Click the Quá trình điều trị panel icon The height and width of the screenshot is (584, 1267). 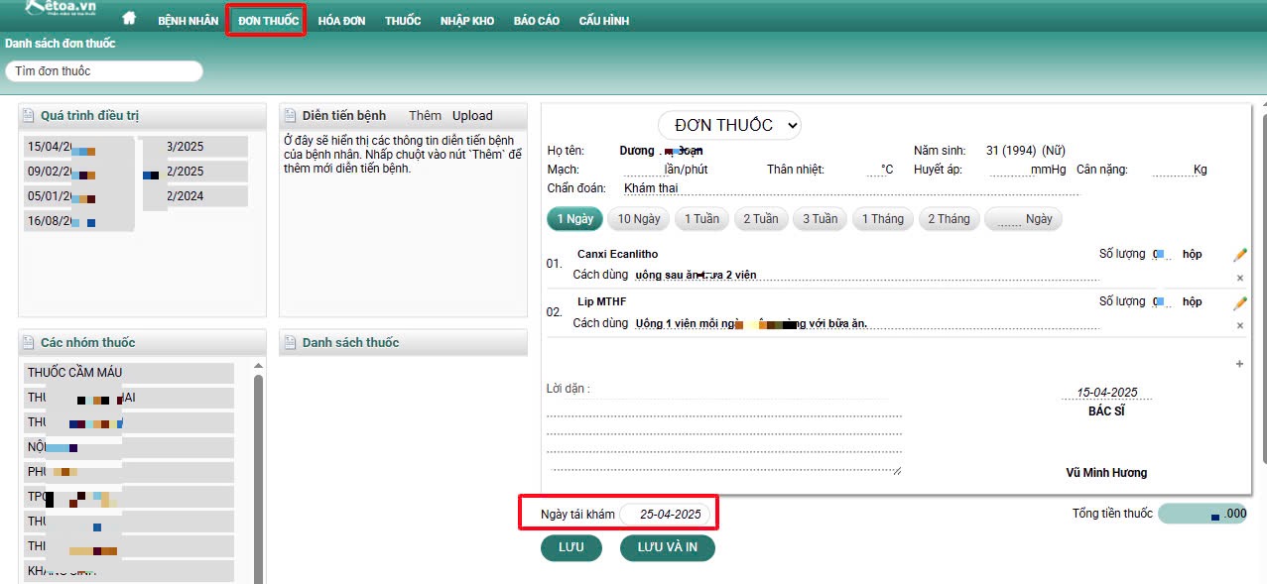(x=29, y=116)
